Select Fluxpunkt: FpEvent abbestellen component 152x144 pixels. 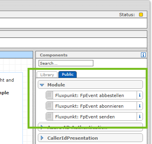[94, 95]
